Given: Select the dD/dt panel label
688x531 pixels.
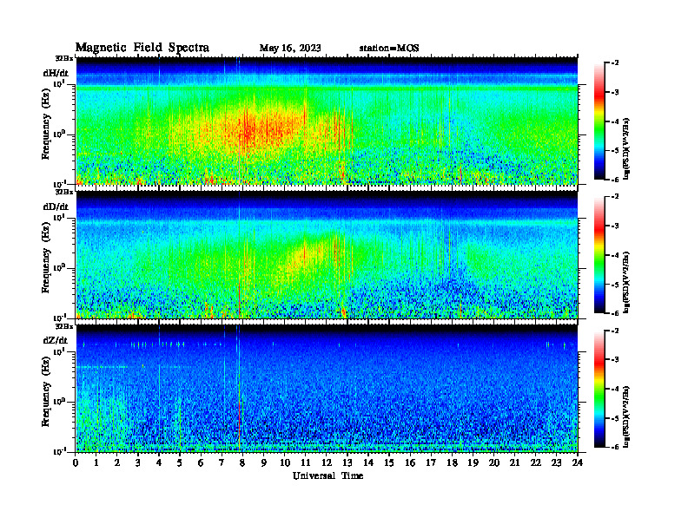Looking at the screenshot, I should pos(56,206).
